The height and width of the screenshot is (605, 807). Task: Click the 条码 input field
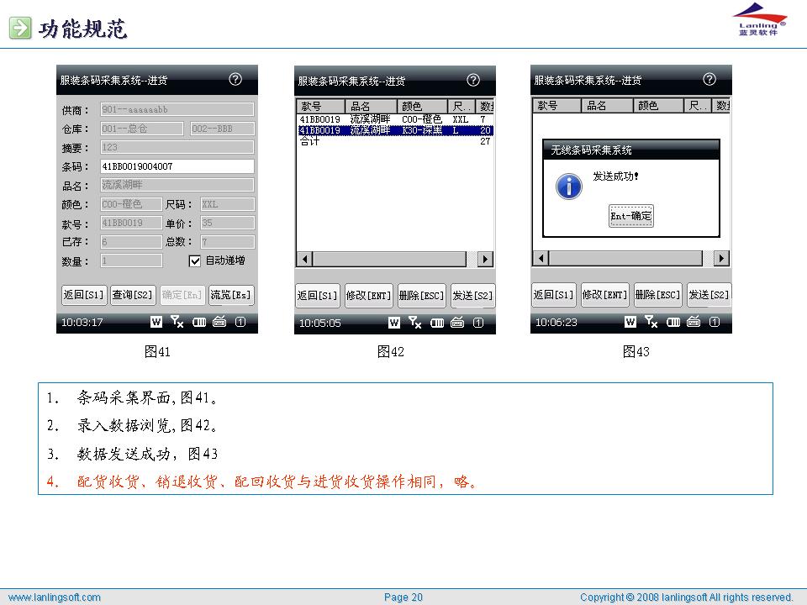[x=177, y=166]
